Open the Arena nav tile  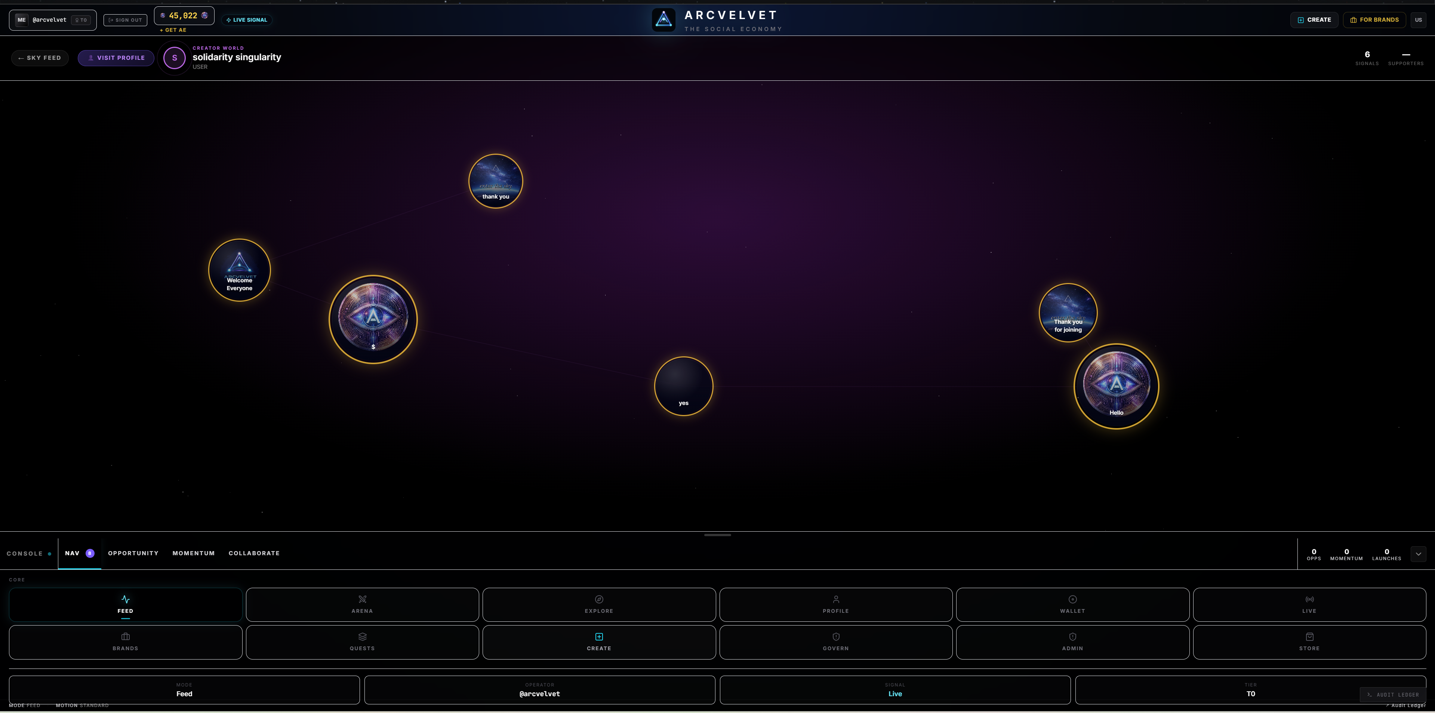coord(362,604)
